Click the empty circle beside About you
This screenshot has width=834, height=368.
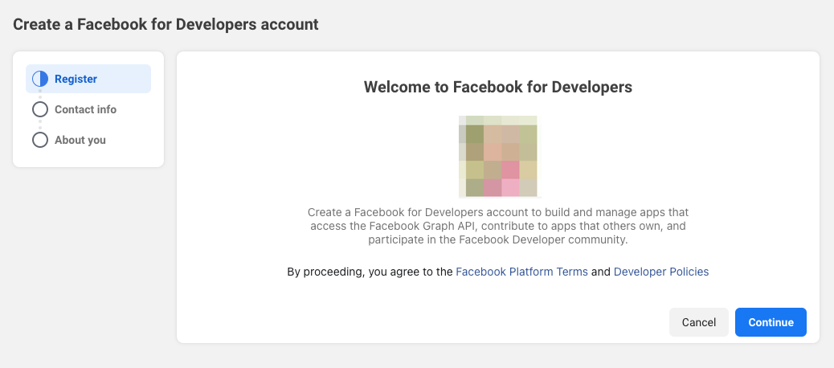tap(40, 140)
